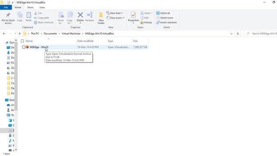Click Documents in breadcrumb path
This screenshot has width=277, height=156.
[50, 34]
